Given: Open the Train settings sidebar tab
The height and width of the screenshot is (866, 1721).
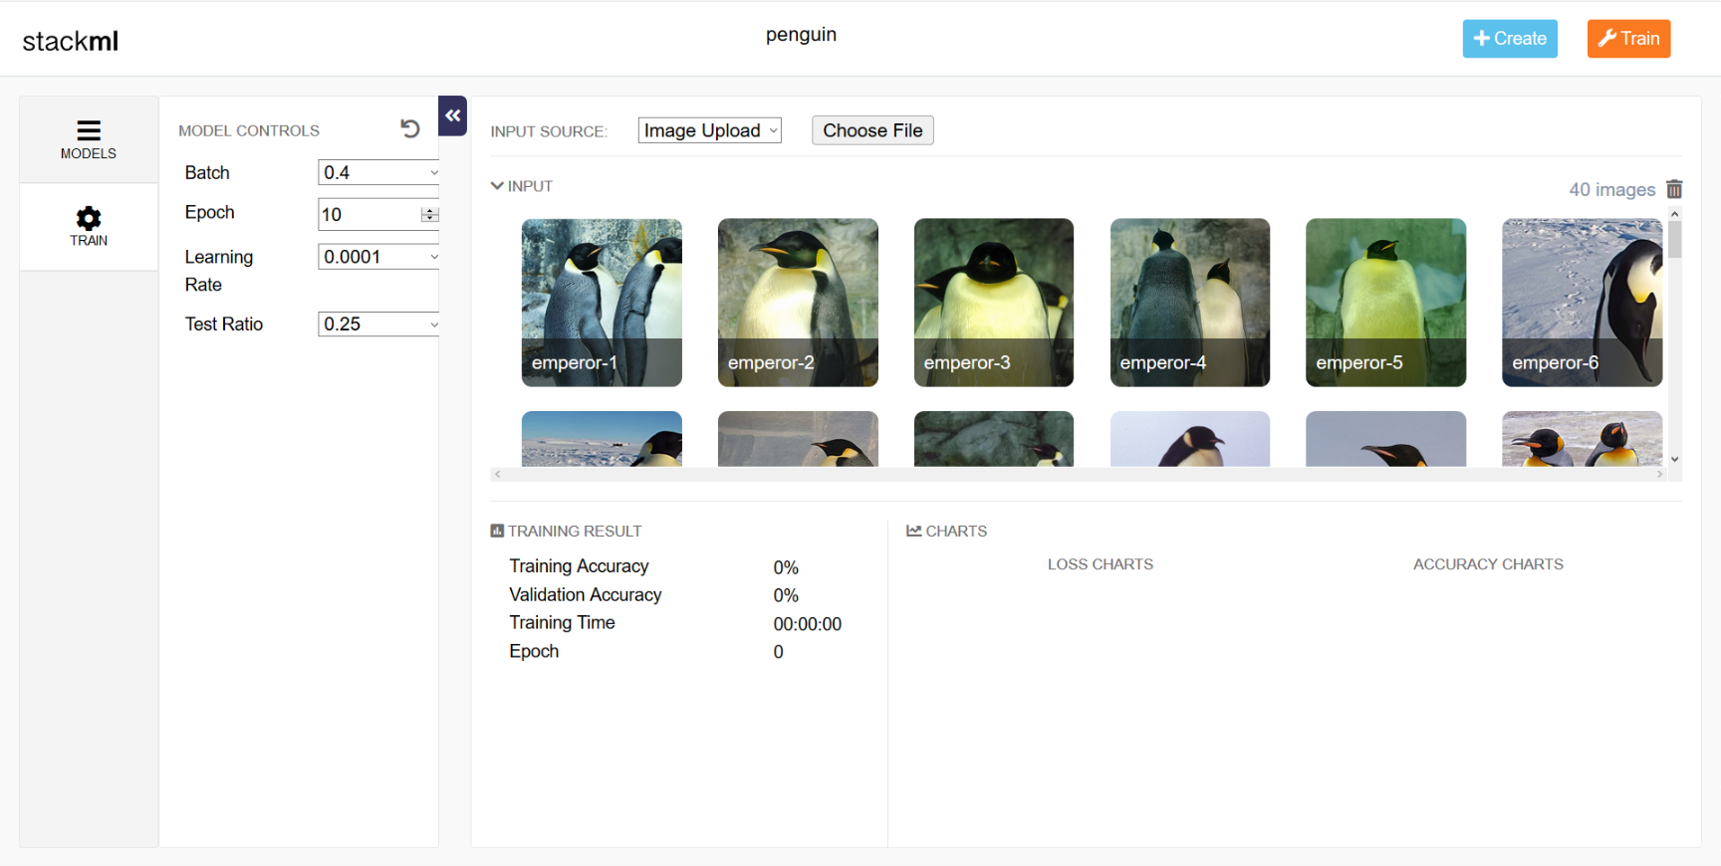Looking at the screenshot, I should click(89, 227).
